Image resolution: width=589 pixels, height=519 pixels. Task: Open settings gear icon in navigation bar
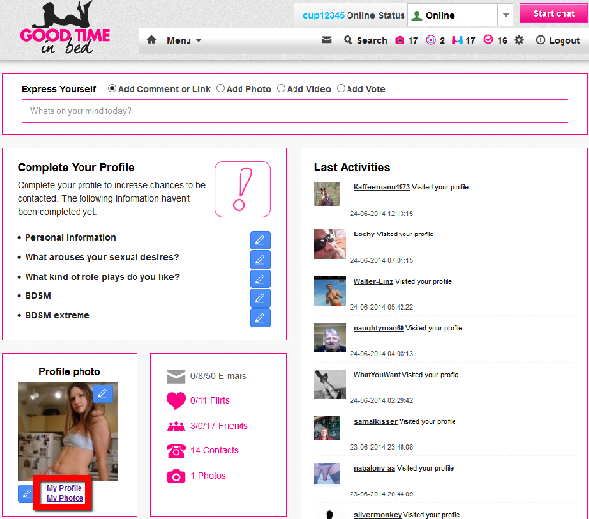click(x=519, y=41)
